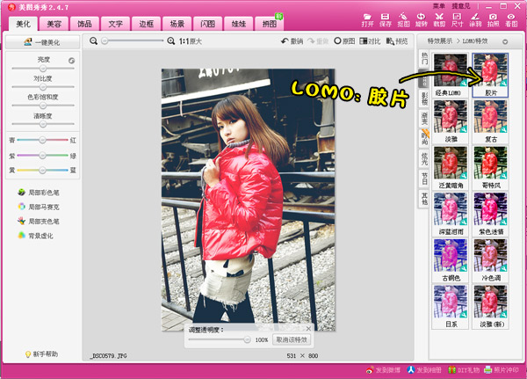Open the 影楼 effects side tab
Screen dimensions: 527x379
(425, 98)
